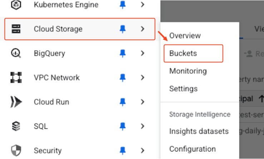Toggle the pin next to Cloud Storage
The image size is (264, 159).
(x=123, y=29)
